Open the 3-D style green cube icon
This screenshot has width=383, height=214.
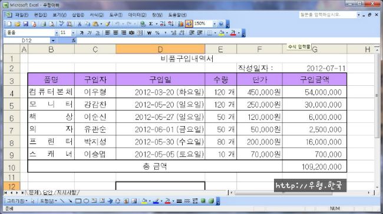(x=211, y=201)
